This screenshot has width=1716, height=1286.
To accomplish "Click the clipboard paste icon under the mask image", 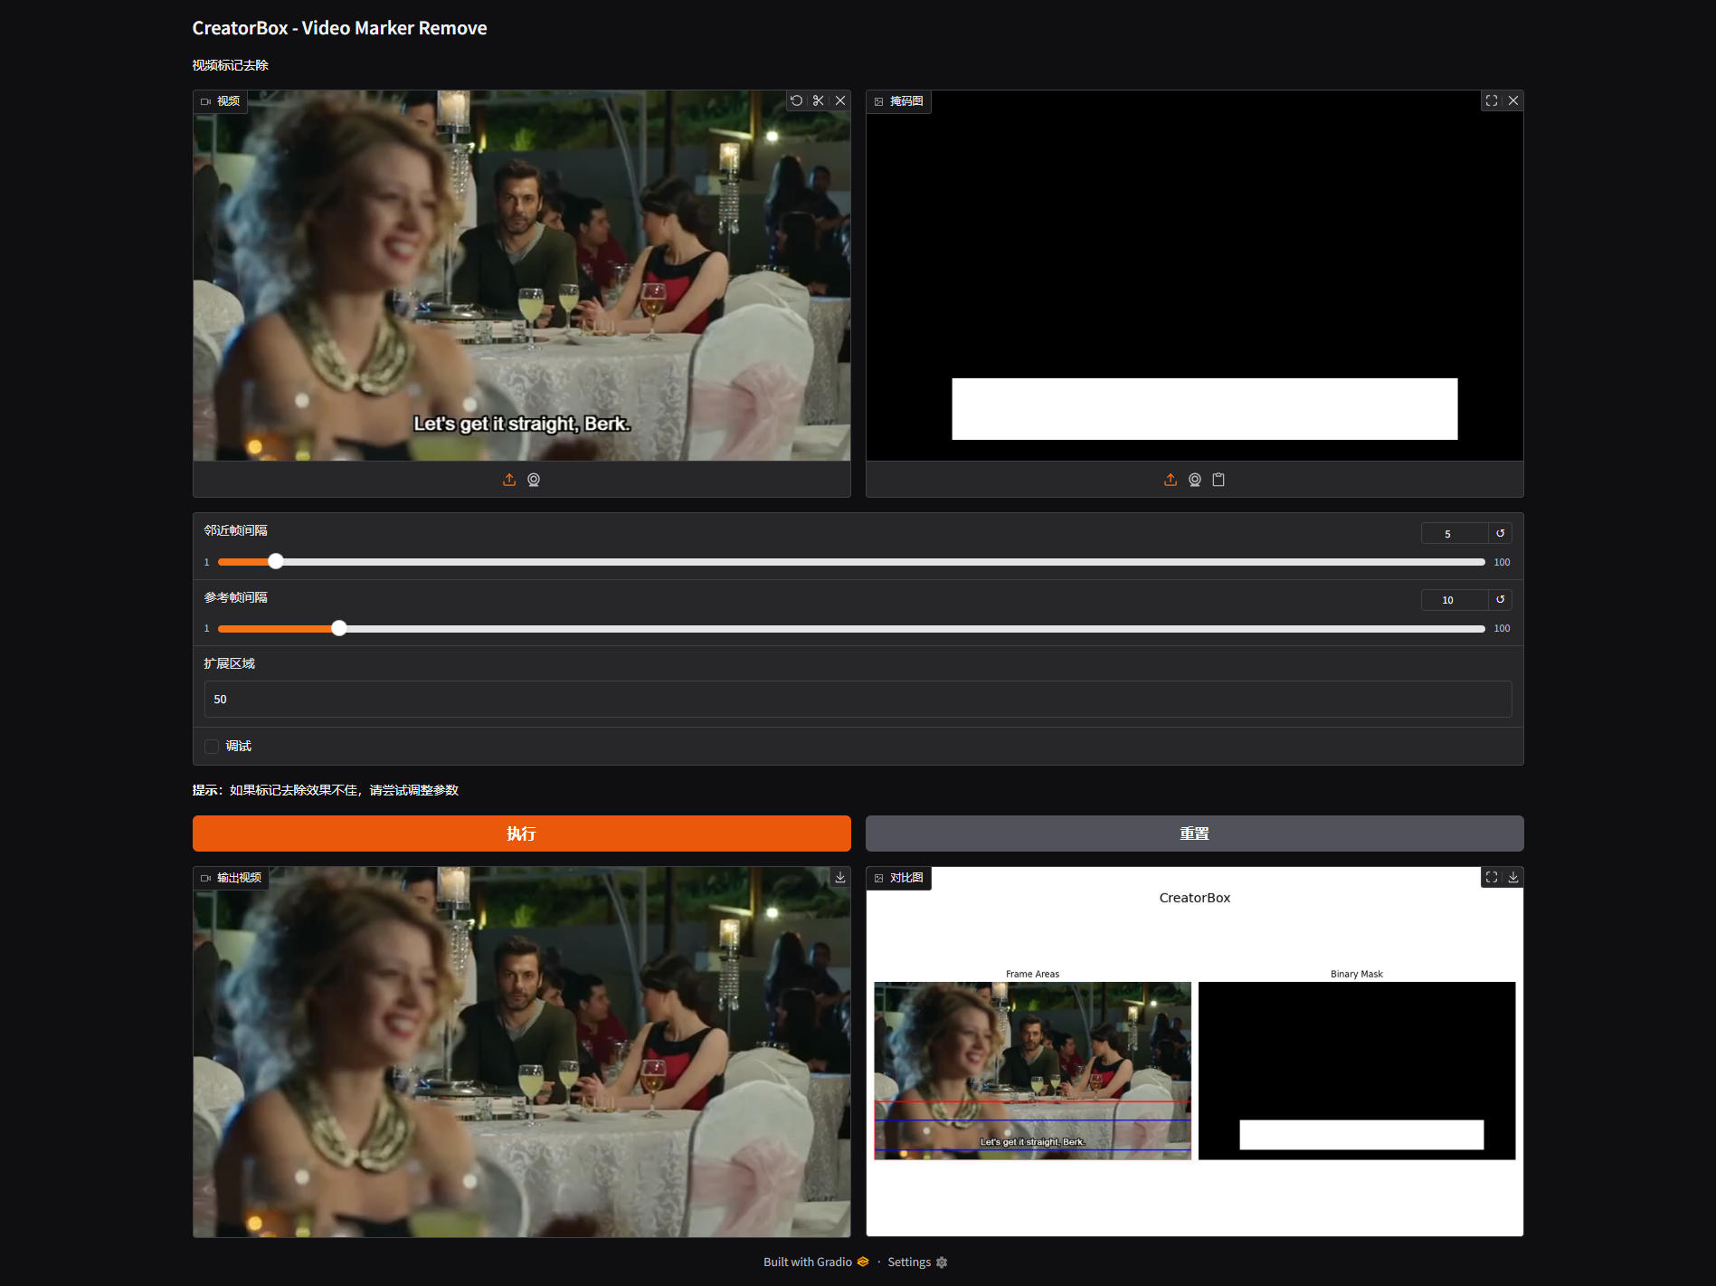I will coord(1218,480).
